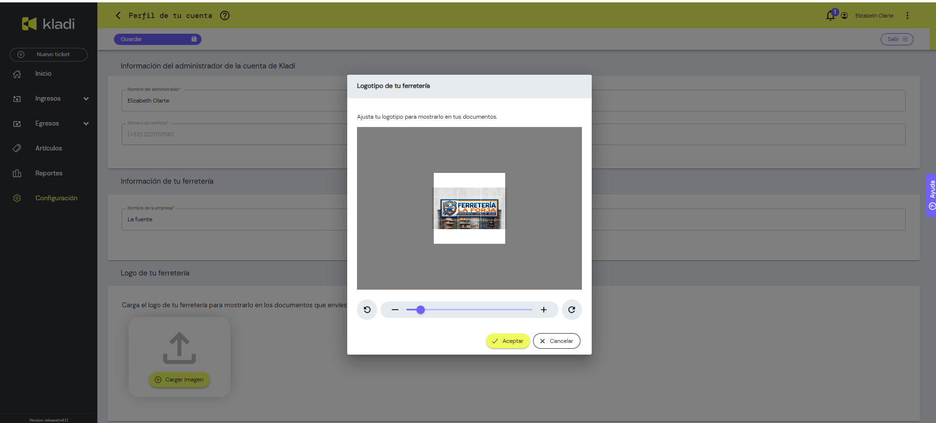Screen dimensions: 936x423
Task: Click the 'Perfil de tu cuenta' title
Action: [x=170, y=16]
